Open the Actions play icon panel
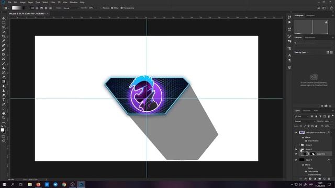 [289, 22]
